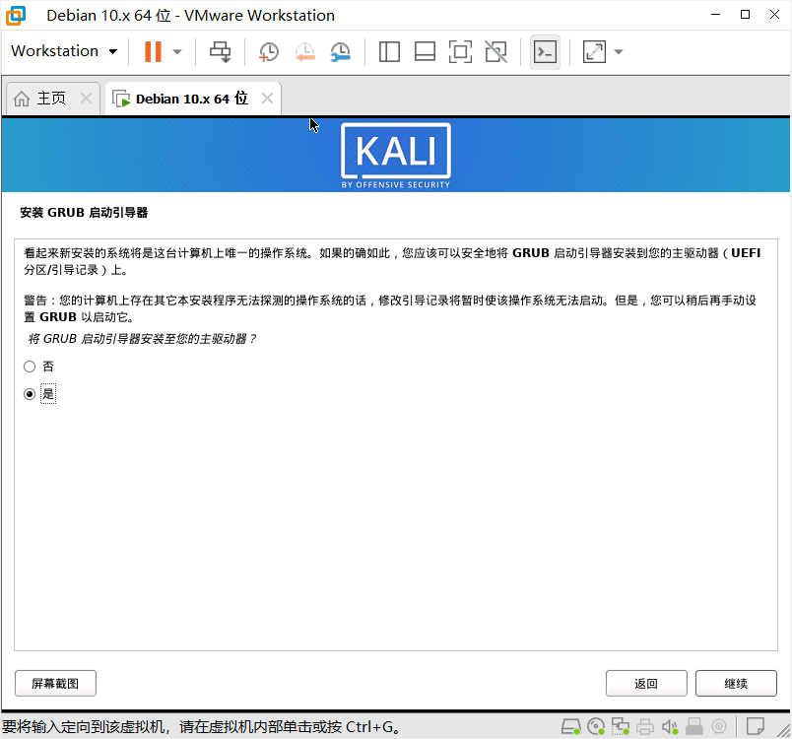
Task: Revert to the previous snapshot
Action: point(305,51)
